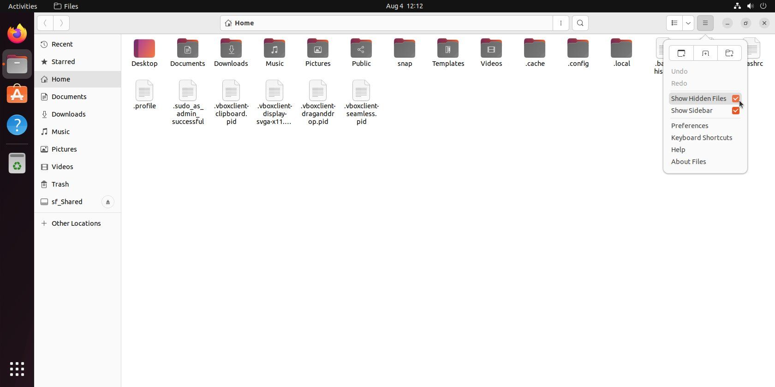Open Other Locations in the sidebar
This screenshot has width=775, height=387.
(77, 223)
